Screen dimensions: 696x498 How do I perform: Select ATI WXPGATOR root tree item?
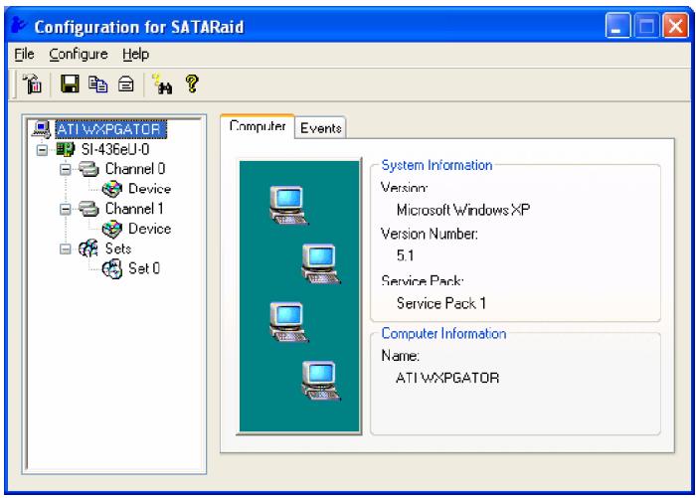pyautogui.click(x=110, y=129)
